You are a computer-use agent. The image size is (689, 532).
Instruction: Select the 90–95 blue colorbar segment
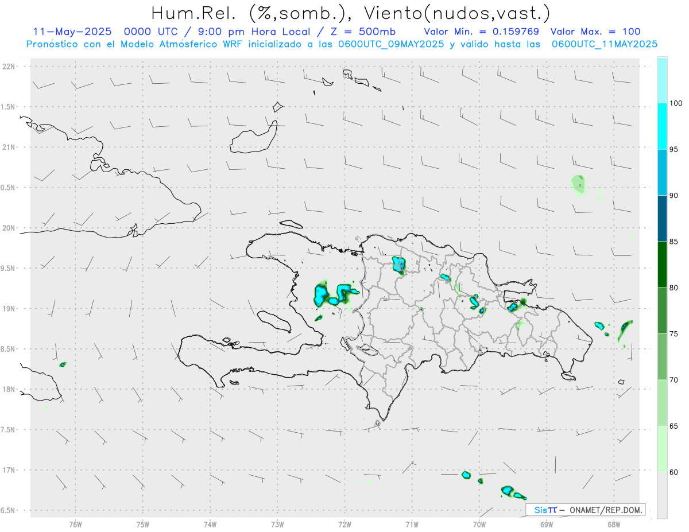pyautogui.click(x=662, y=172)
